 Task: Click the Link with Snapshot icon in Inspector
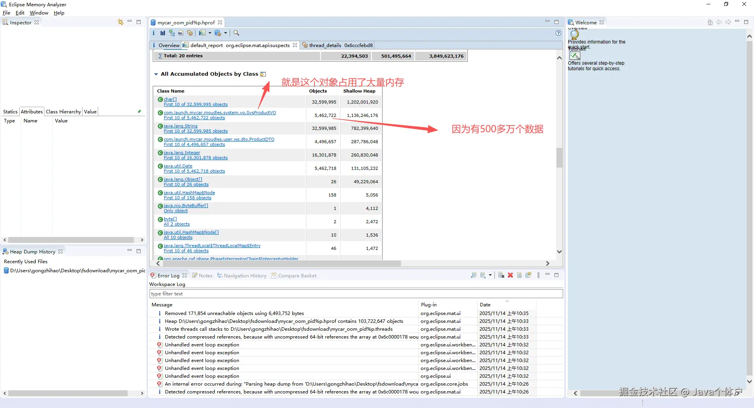pyautogui.click(x=120, y=22)
